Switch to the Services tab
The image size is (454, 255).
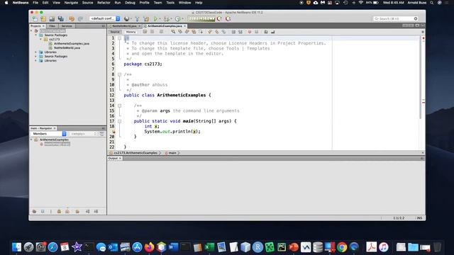coord(67,26)
